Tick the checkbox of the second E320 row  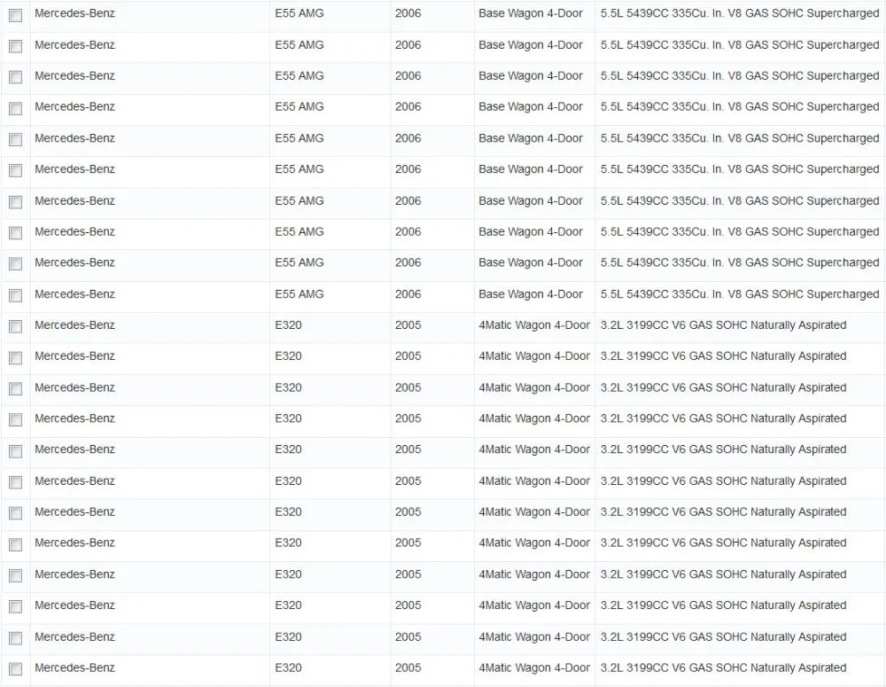(x=16, y=357)
